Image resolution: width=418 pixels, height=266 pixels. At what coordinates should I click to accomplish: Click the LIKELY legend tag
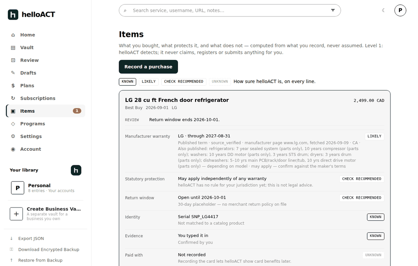tap(149, 81)
